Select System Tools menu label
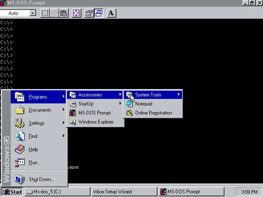 (148, 95)
